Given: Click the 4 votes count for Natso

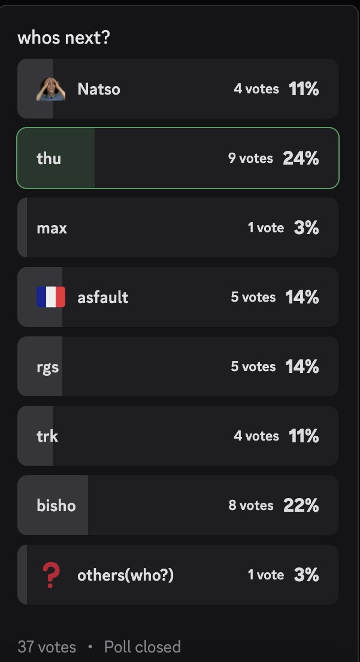Looking at the screenshot, I should click(256, 89).
